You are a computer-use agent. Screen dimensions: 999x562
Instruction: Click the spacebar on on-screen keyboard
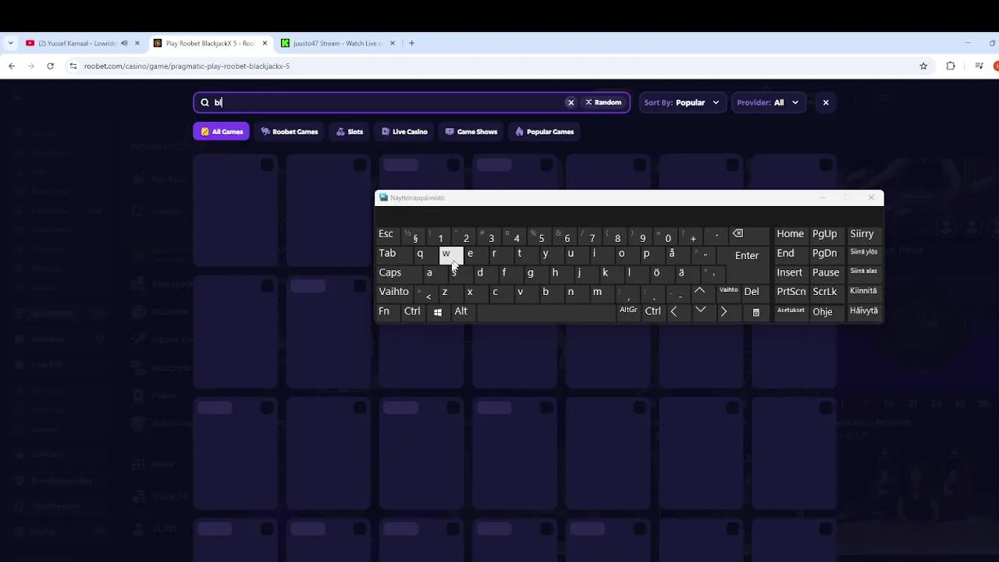[x=546, y=311]
